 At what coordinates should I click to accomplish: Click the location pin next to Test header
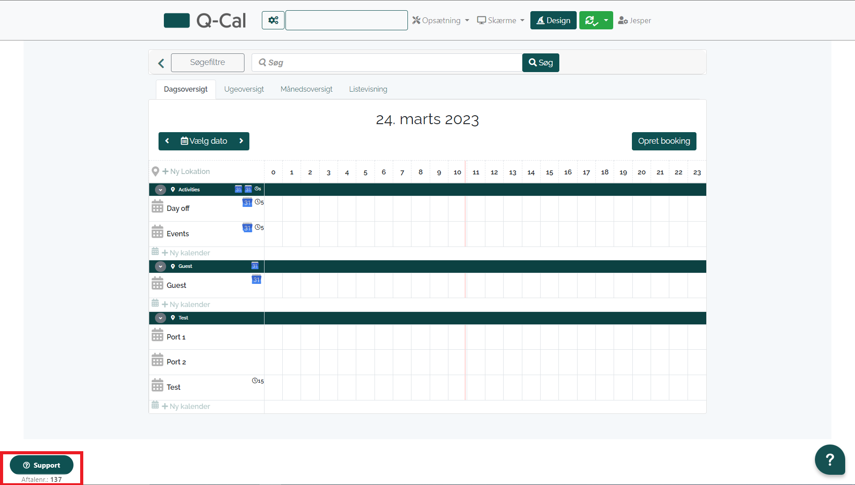click(x=173, y=318)
